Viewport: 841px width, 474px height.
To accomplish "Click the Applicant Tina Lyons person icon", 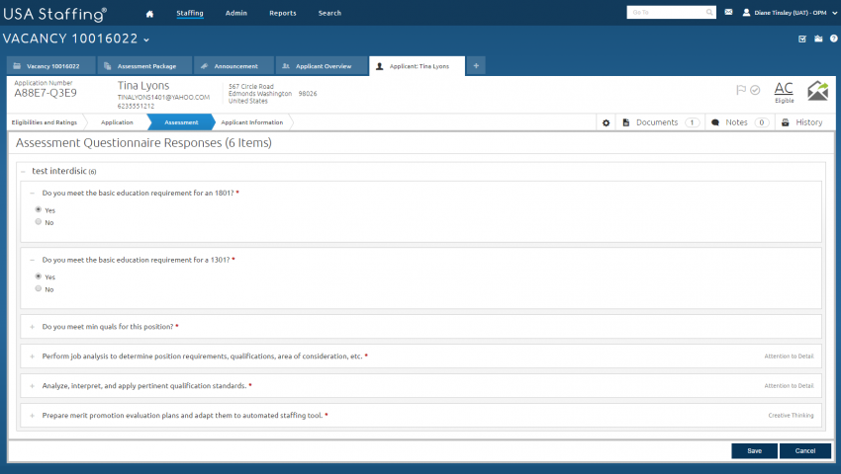I will pyautogui.click(x=380, y=66).
